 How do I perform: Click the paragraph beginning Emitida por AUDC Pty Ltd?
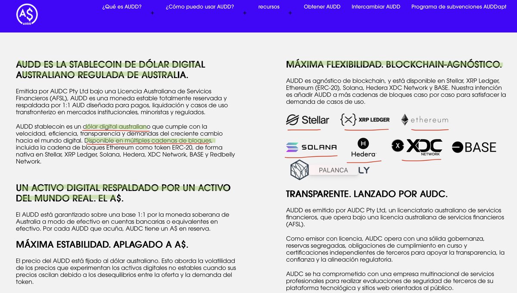pyautogui.click(x=122, y=102)
